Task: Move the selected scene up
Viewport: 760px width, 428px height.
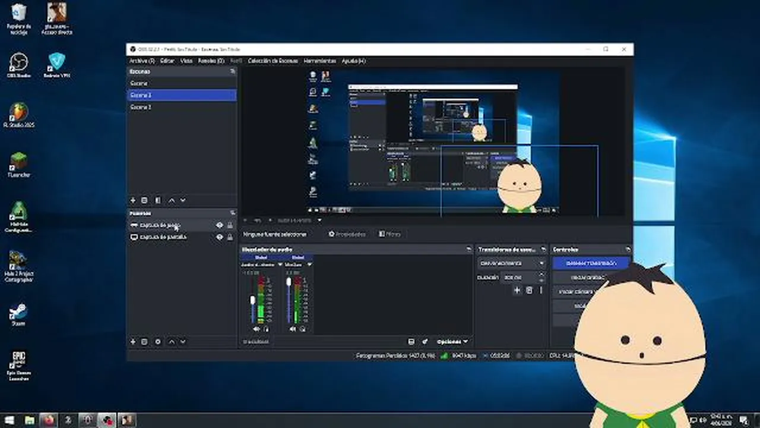Action: pos(172,201)
